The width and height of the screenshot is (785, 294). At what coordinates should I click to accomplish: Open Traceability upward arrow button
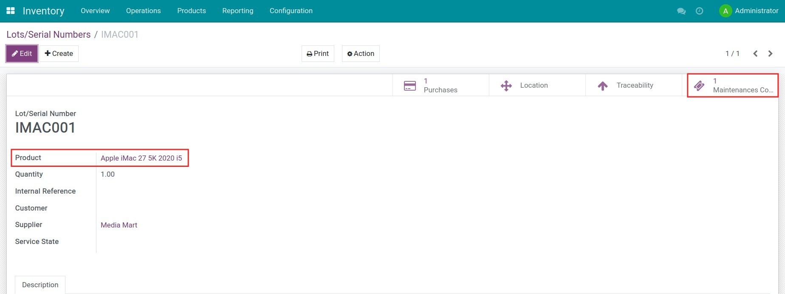pyautogui.click(x=602, y=86)
